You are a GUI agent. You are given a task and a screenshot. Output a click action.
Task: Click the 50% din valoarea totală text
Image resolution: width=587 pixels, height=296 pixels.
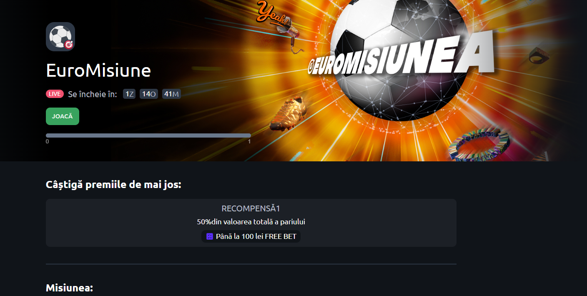tap(251, 222)
